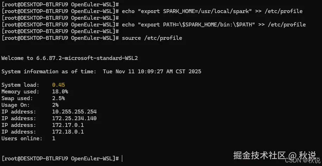Click the SPARK_HOME export echo command
Screen dimensions: 322x166
click(212, 11)
